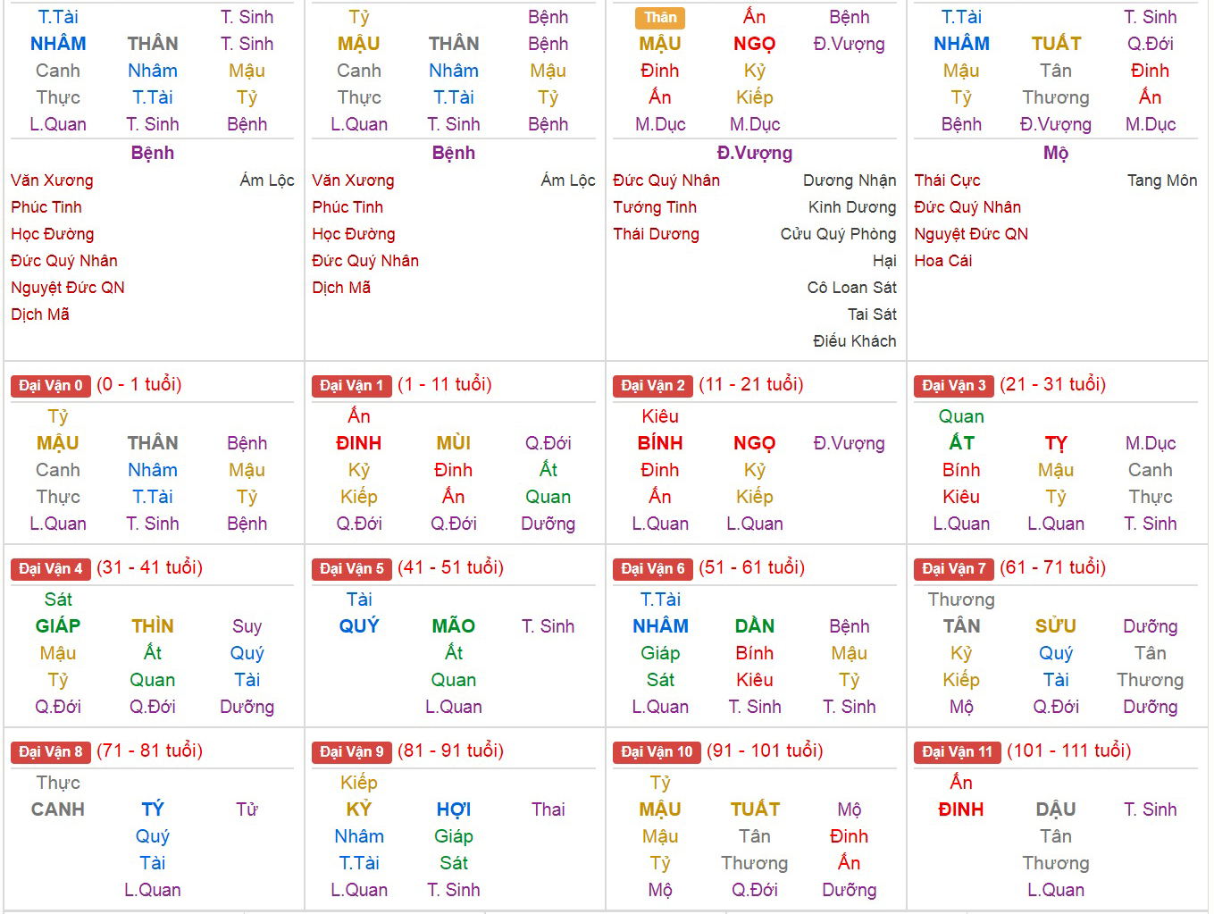Choose the Đại Vận 4 badge
Viewport: 1214px width, 914px height.
coord(50,569)
